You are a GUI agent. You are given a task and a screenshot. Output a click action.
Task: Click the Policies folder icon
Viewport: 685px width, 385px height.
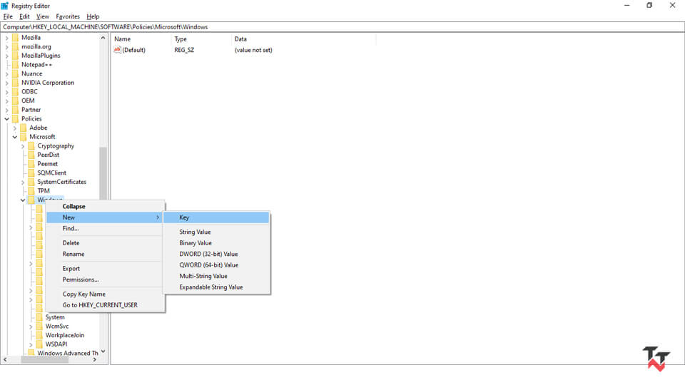15,119
